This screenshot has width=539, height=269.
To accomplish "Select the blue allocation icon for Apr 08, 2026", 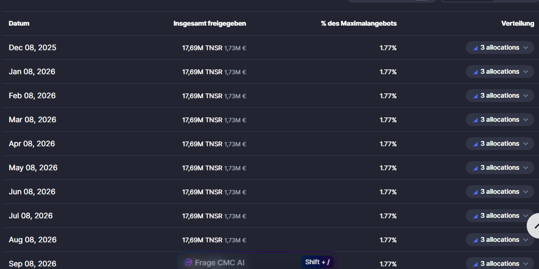I will pos(474,144).
